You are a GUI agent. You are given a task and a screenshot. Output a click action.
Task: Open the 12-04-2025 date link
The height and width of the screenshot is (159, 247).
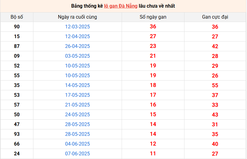pyautogui.click(x=78, y=37)
